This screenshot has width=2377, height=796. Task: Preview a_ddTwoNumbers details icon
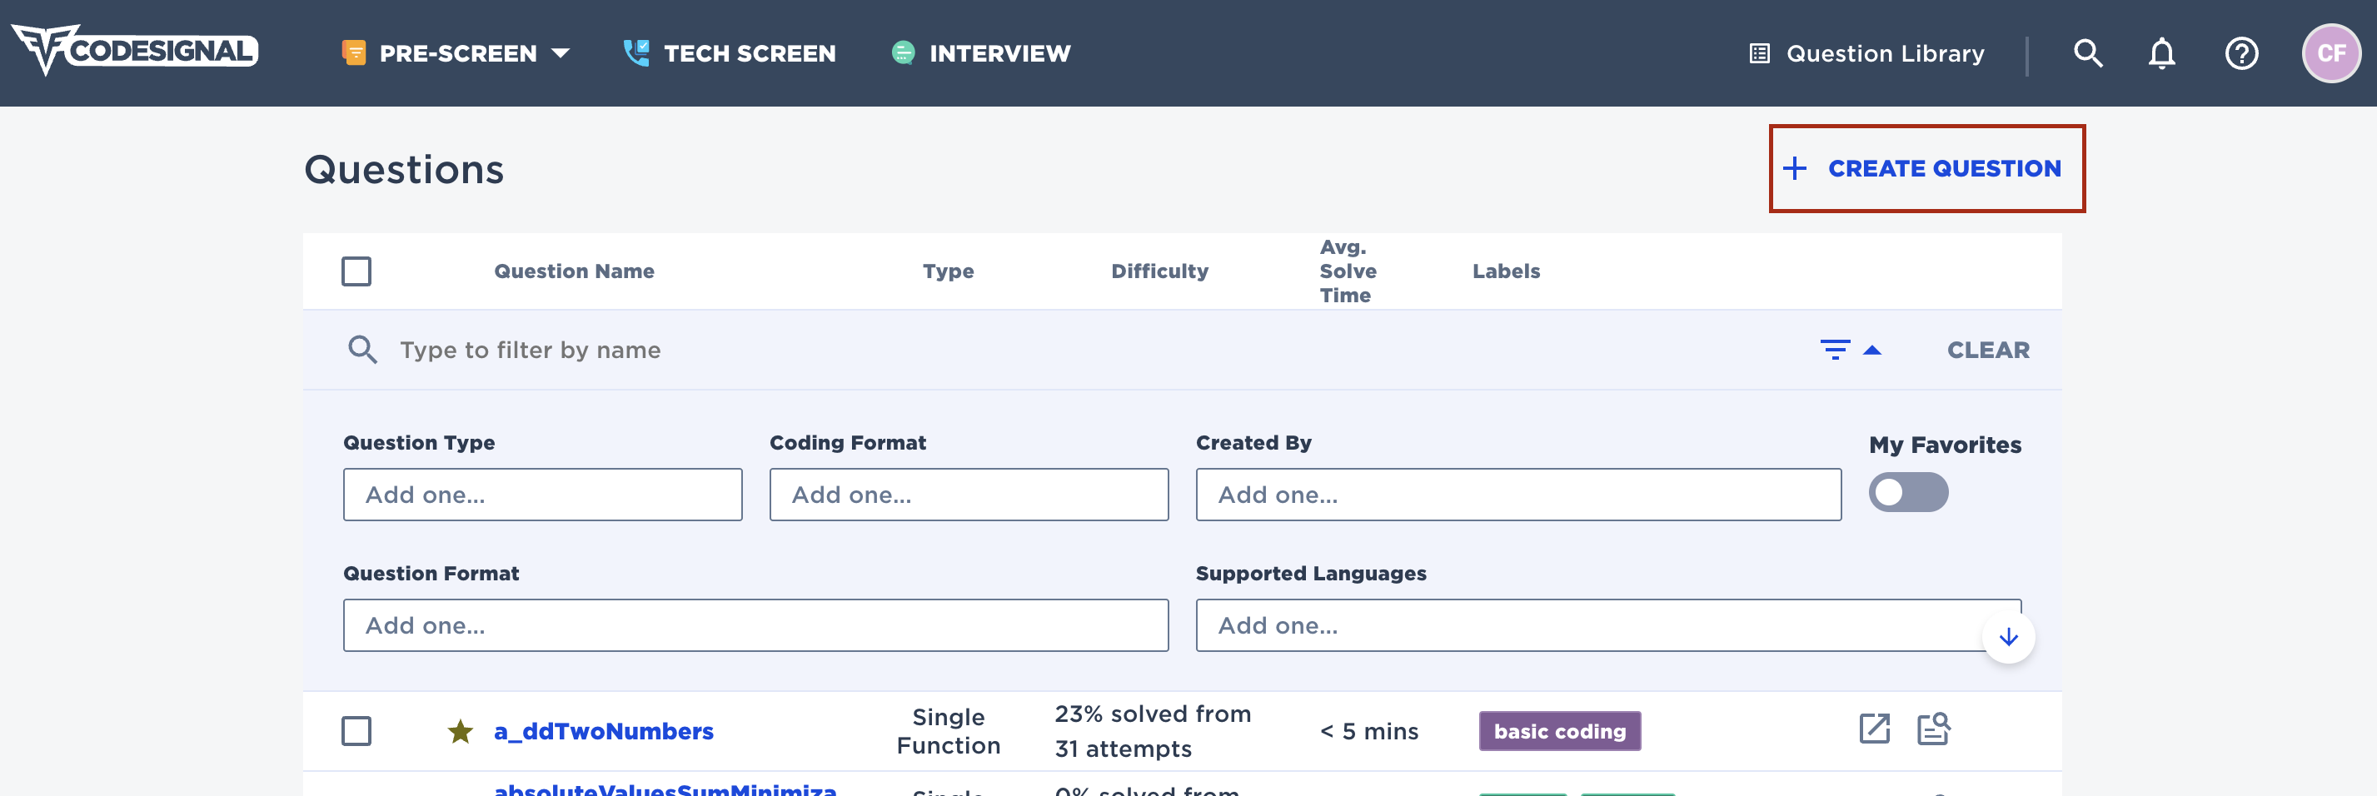click(x=1933, y=729)
